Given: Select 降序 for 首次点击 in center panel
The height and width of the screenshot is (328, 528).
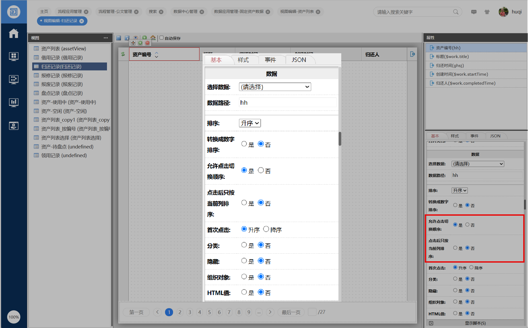Looking at the screenshot, I should click(266, 229).
